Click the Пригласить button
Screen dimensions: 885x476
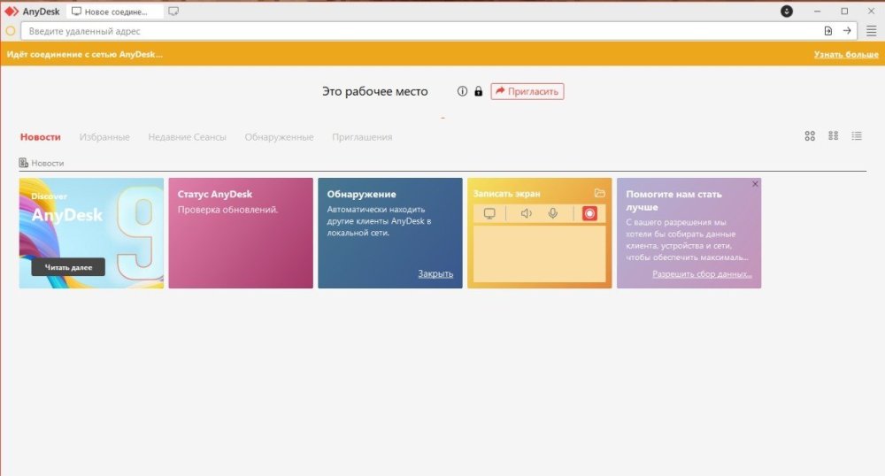[x=527, y=91]
